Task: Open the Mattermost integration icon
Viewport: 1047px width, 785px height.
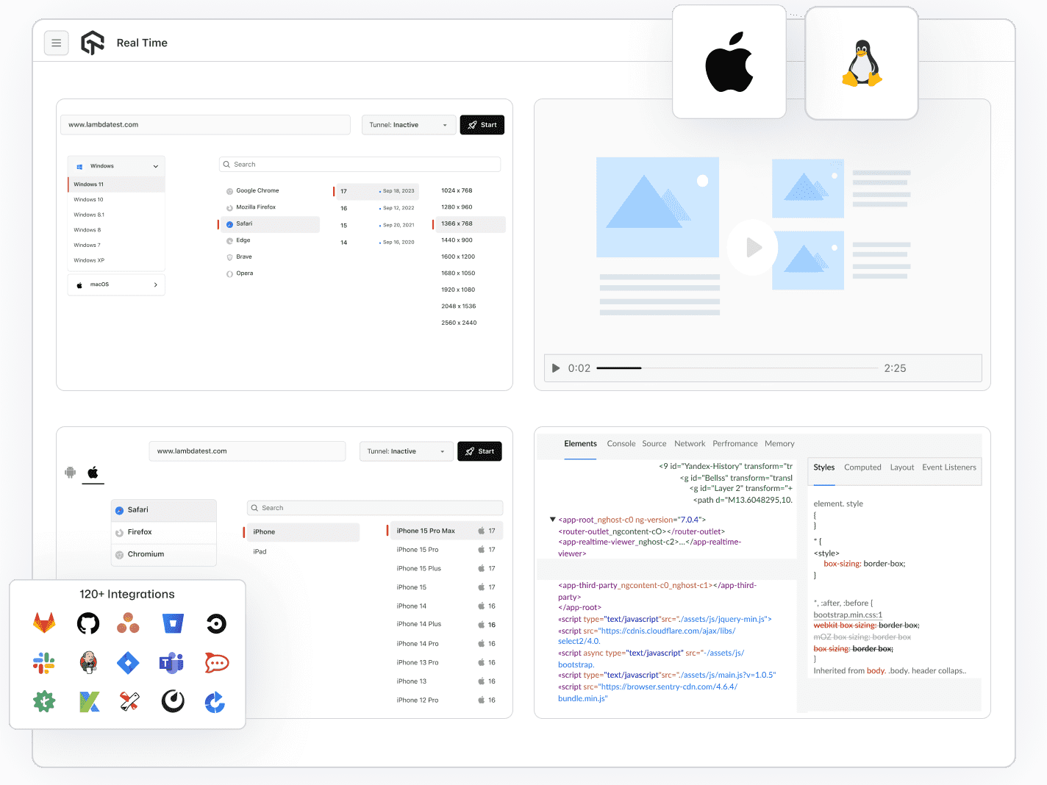Action: click(x=173, y=701)
